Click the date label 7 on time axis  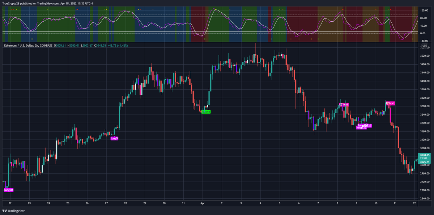(x=318, y=203)
